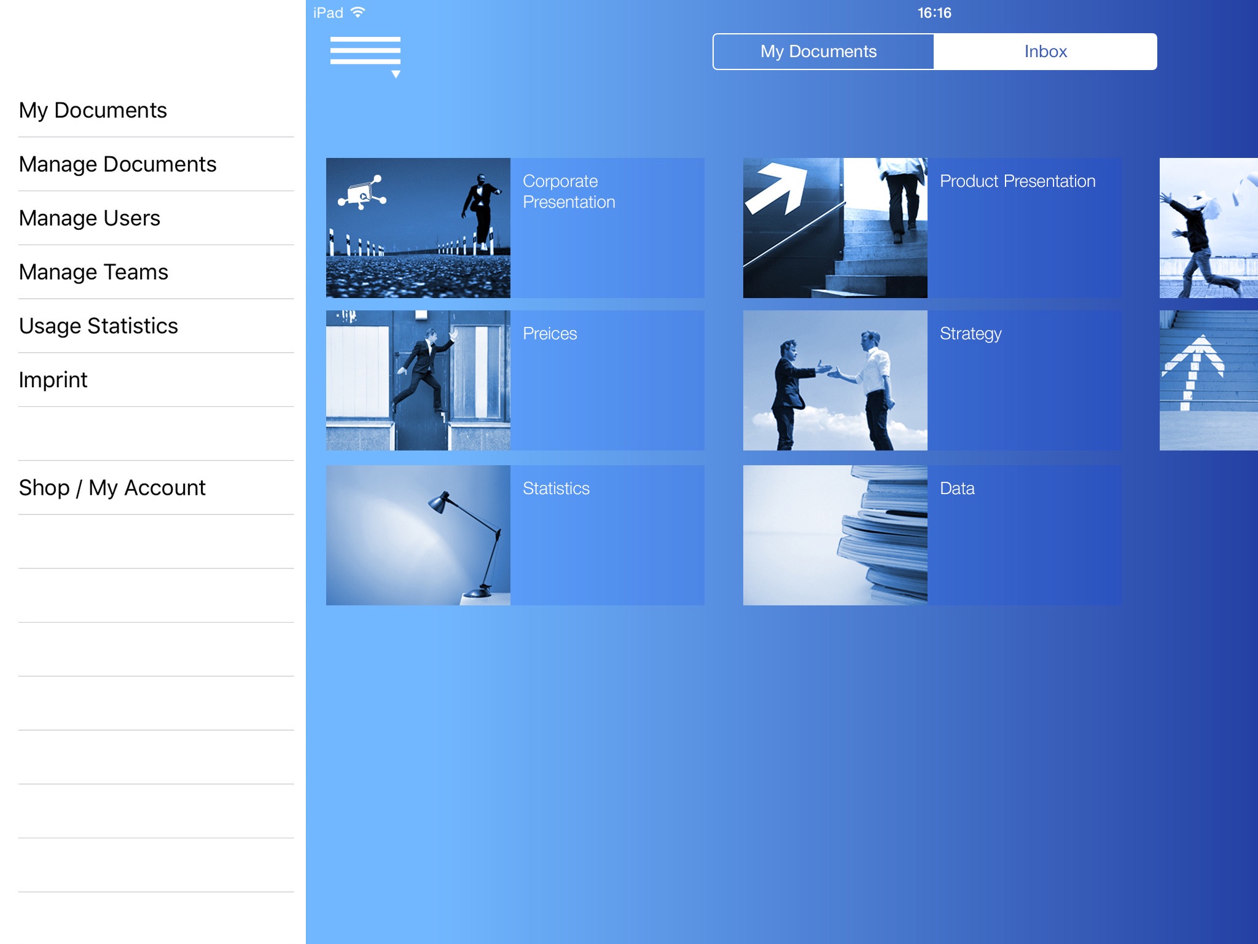This screenshot has height=944, width=1258.
Task: Tap the hamburger menu icon
Action: pos(365,50)
